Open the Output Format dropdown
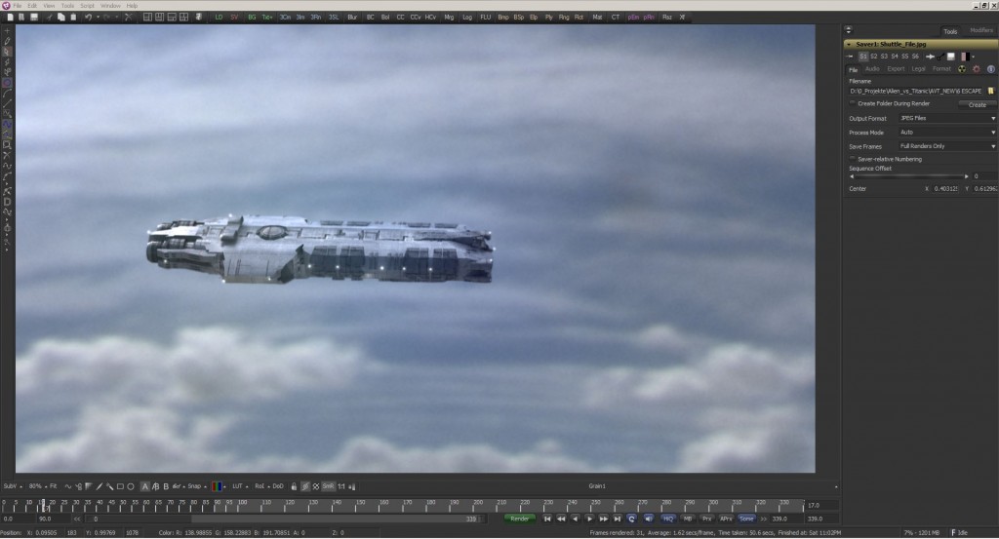999x539 pixels. [944, 118]
